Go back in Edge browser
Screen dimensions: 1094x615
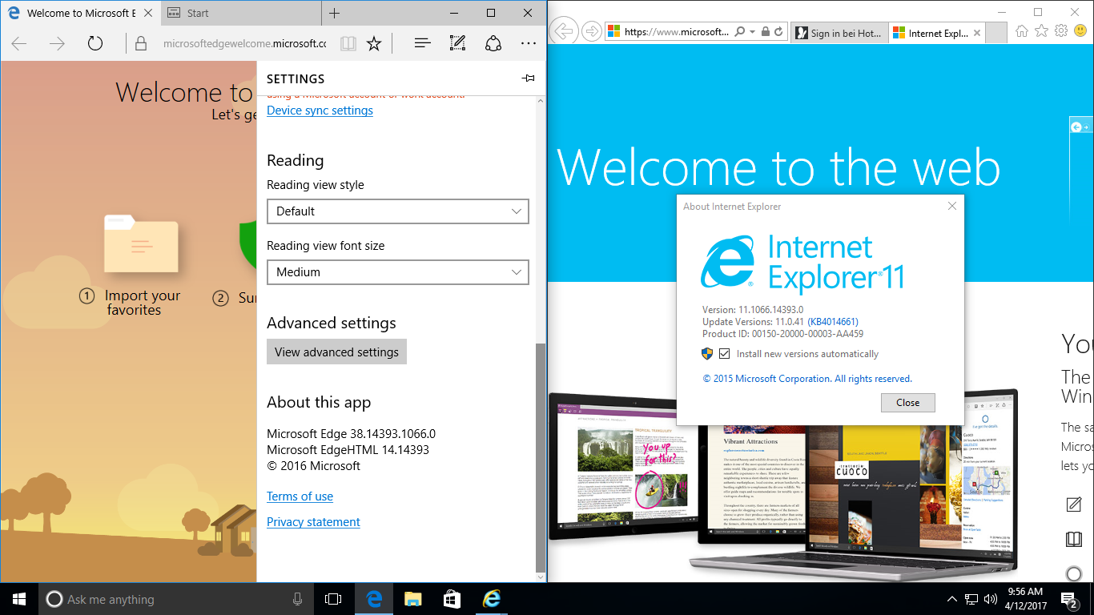tap(19, 44)
